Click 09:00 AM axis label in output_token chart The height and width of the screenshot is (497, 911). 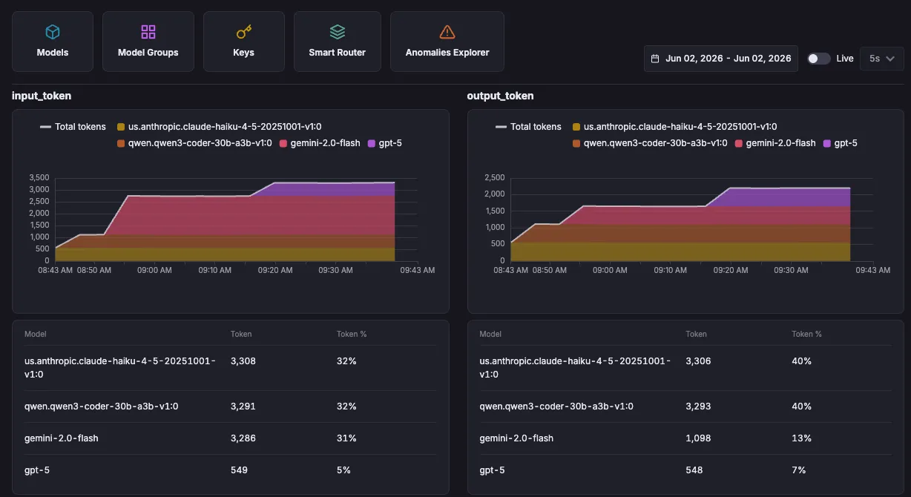click(609, 270)
